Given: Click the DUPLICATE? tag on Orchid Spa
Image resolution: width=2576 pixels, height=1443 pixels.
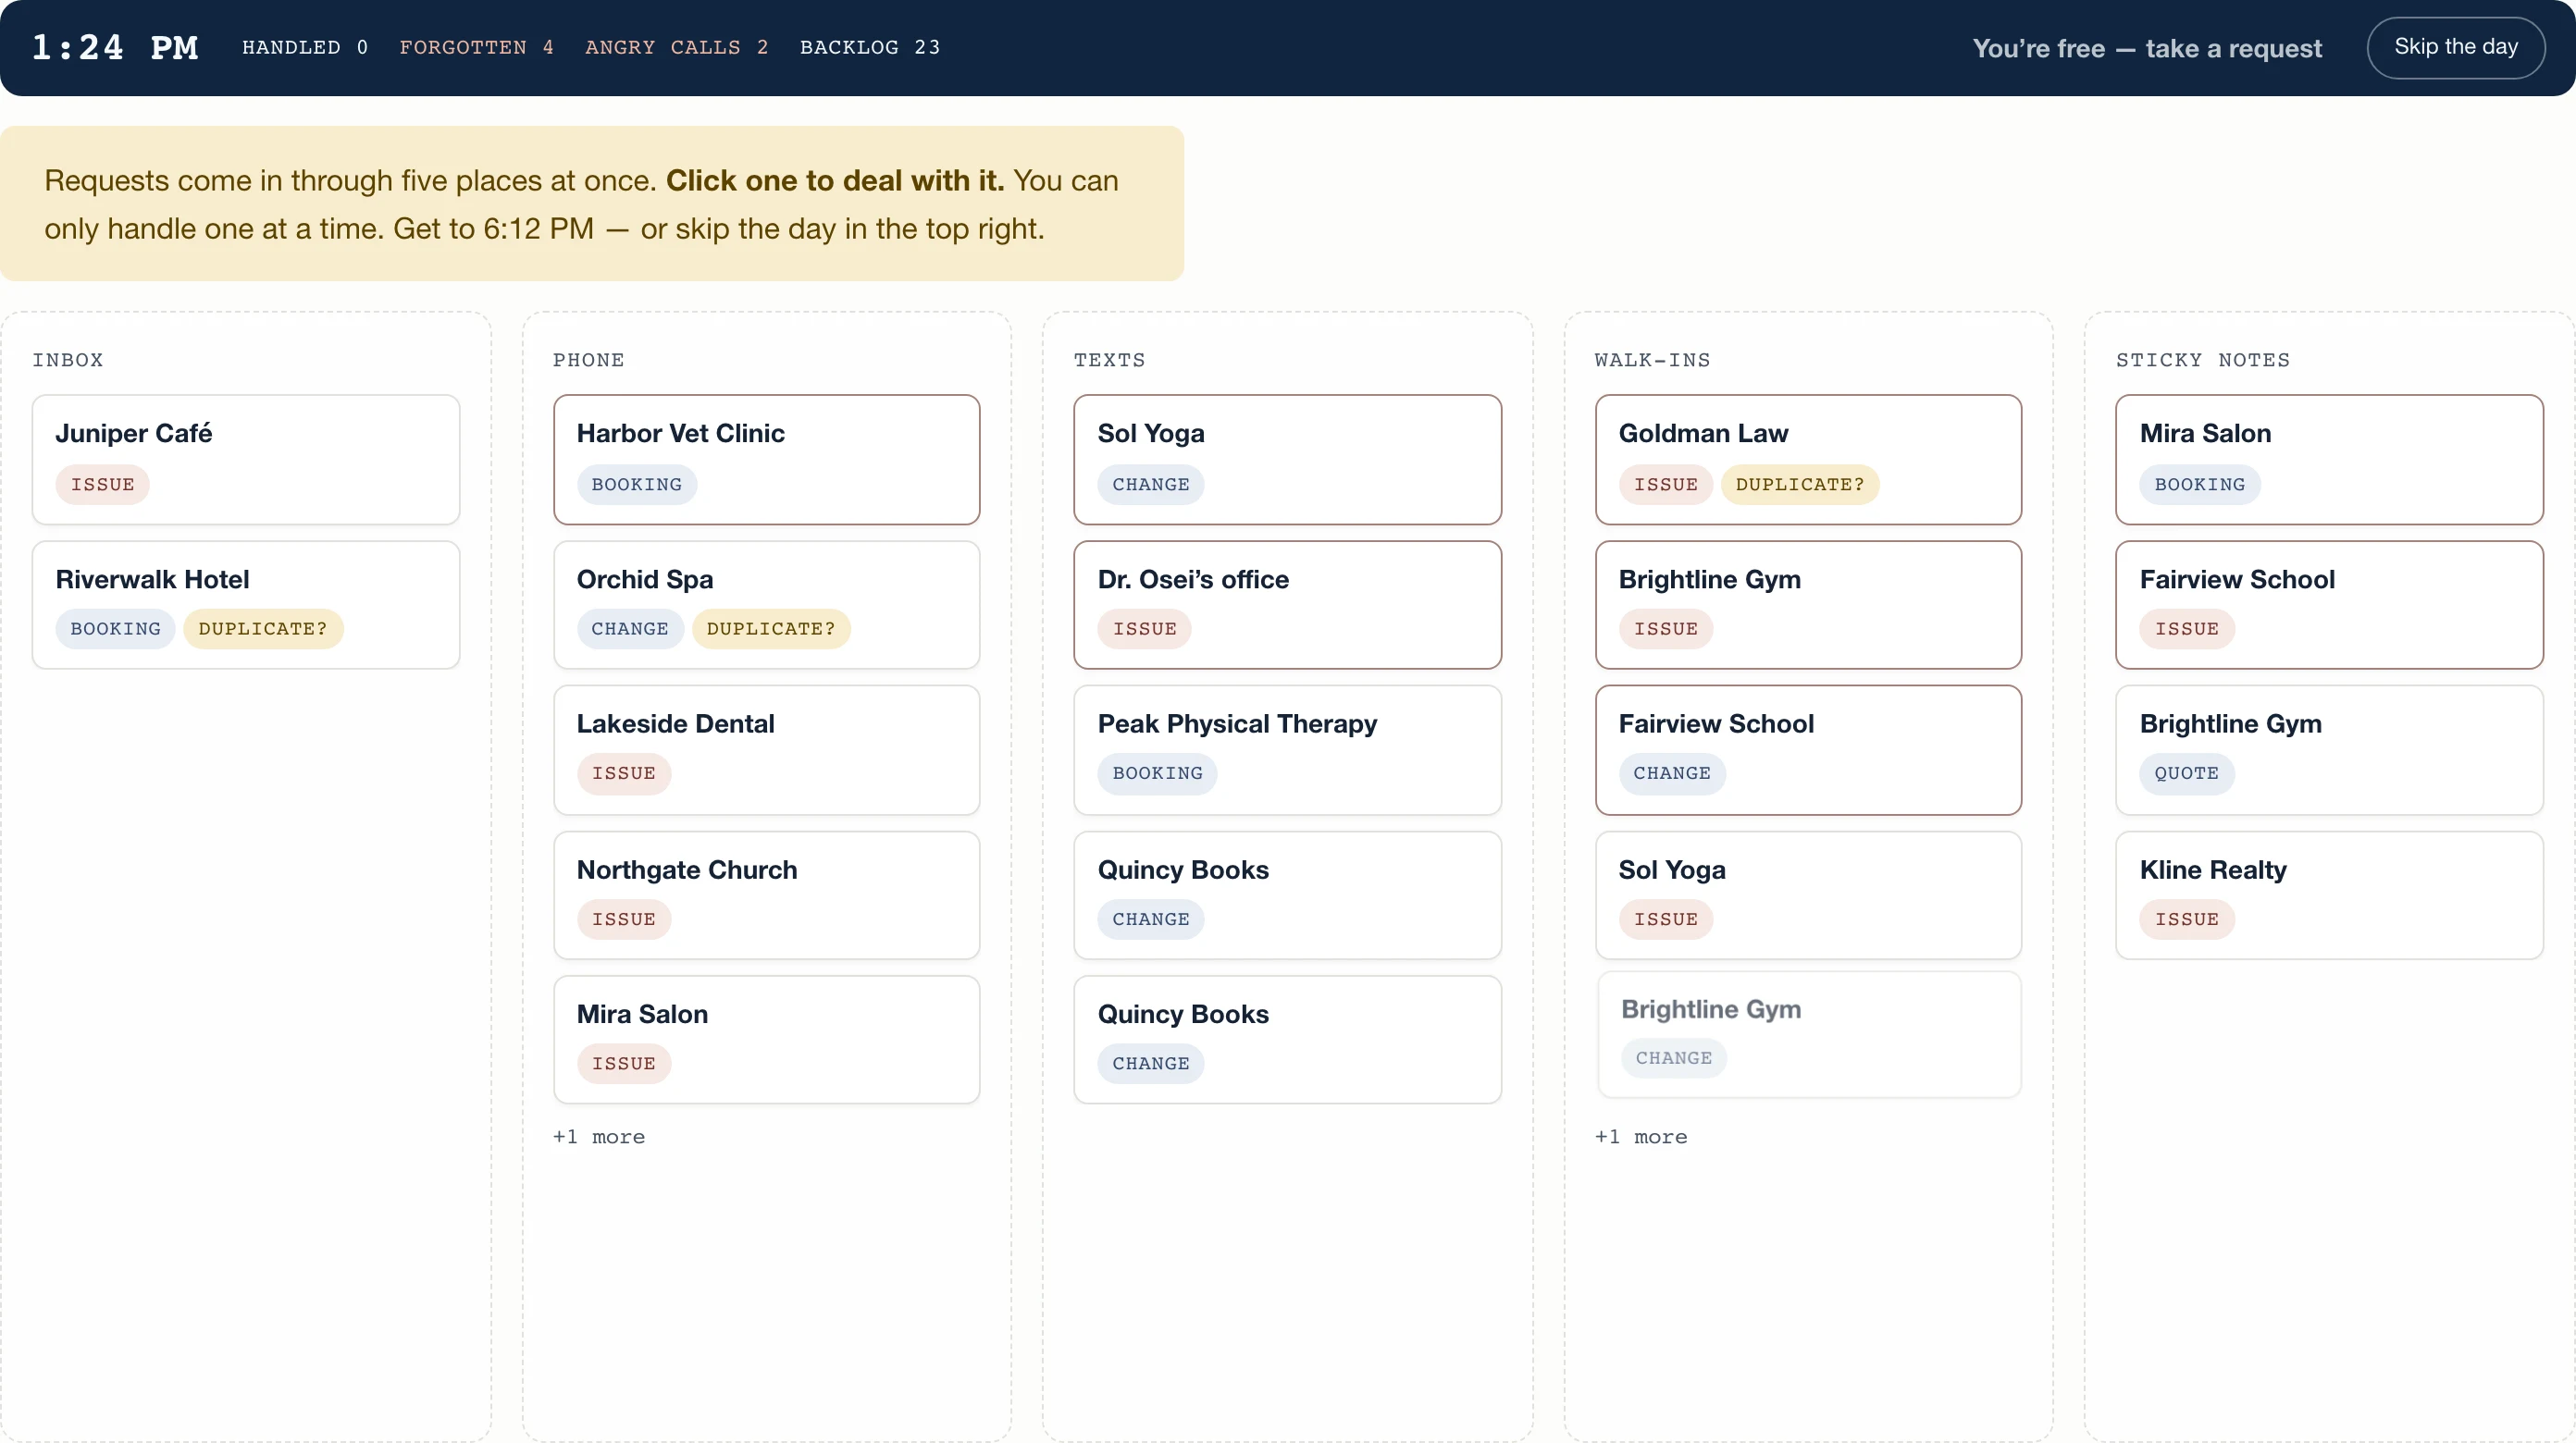Looking at the screenshot, I should [771, 629].
